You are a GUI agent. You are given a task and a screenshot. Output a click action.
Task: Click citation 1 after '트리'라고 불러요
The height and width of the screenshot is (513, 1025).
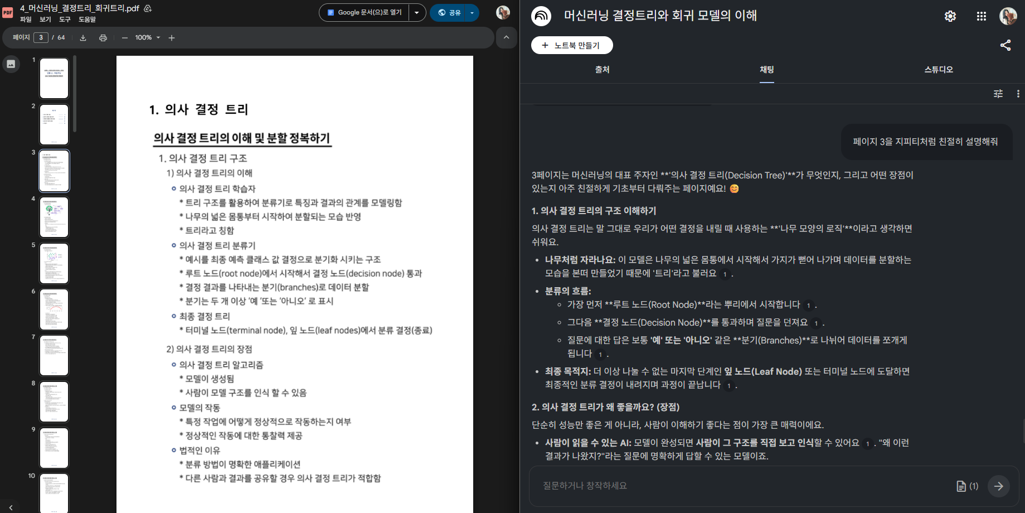(725, 274)
